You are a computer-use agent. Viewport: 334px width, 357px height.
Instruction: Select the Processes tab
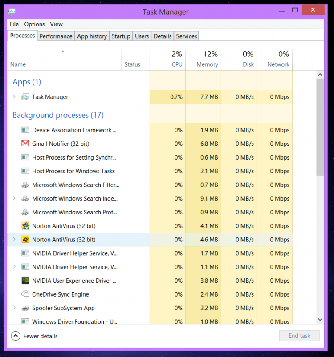pos(22,36)
